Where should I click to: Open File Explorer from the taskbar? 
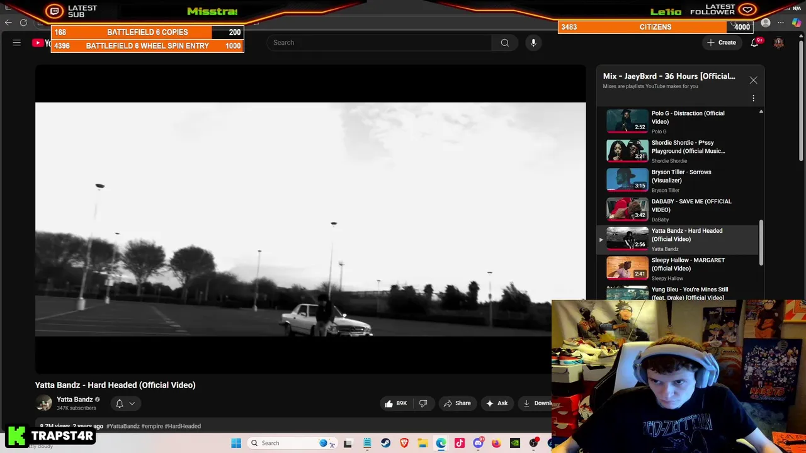click(x=423, y=443)
